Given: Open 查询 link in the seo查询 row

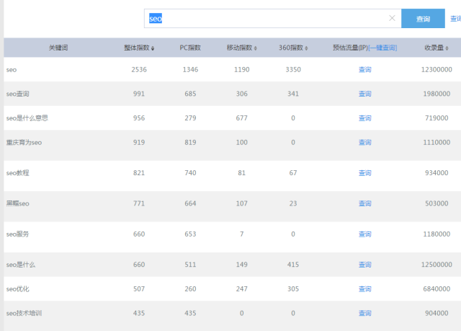Looking at the screenshot, I should click(x=365, y=94).
